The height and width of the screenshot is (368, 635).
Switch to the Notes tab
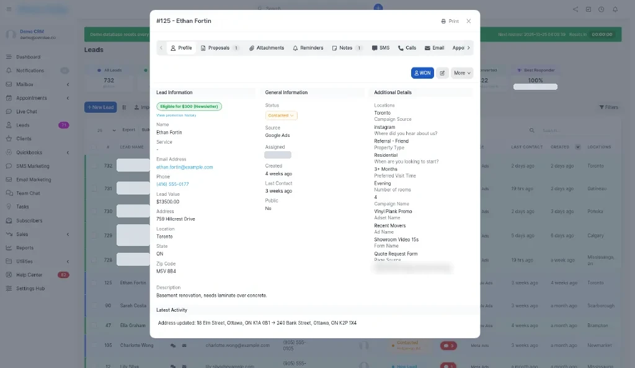347,48
